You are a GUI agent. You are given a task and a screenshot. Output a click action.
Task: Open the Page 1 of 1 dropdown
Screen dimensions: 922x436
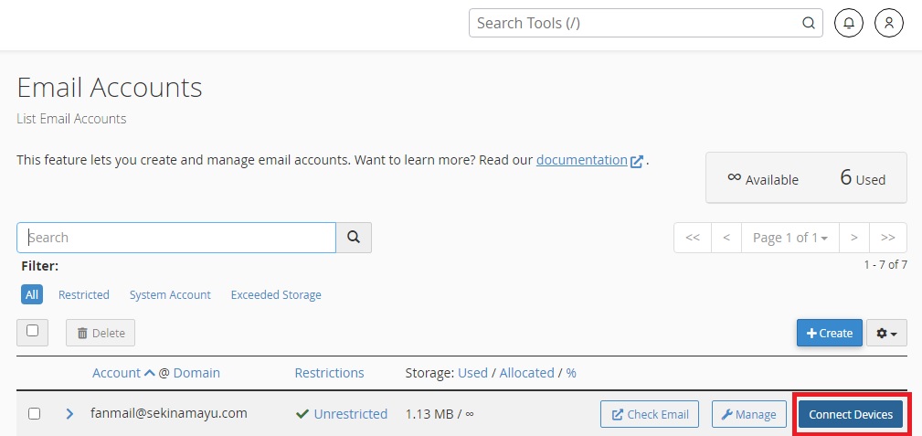tap(790, 238)
